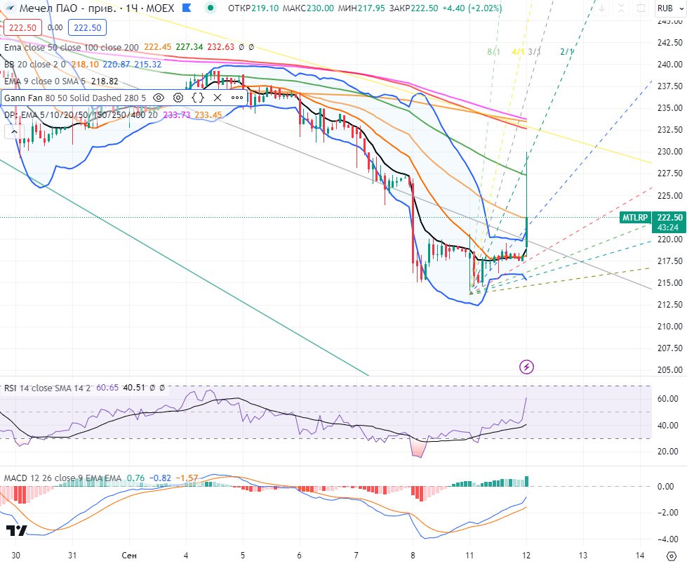Select the BB 20 close indicator legend

click(x=34, y=64)
